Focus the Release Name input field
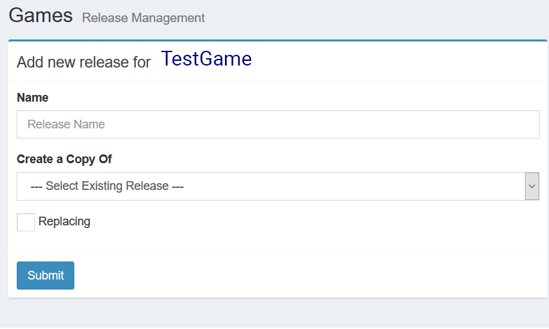The width and height of the screenshot is (549, 329). point(278,124)
